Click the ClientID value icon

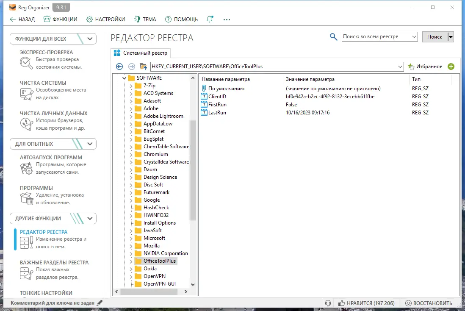pyautogui.click(x=204, y=97)
